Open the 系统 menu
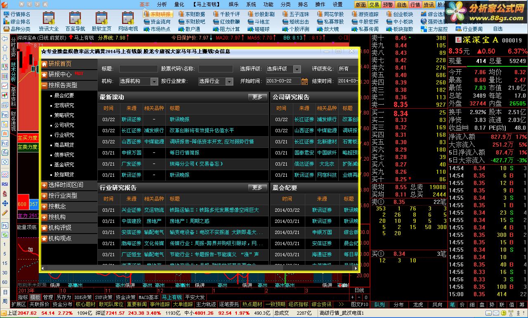 (x=251, y=5)
